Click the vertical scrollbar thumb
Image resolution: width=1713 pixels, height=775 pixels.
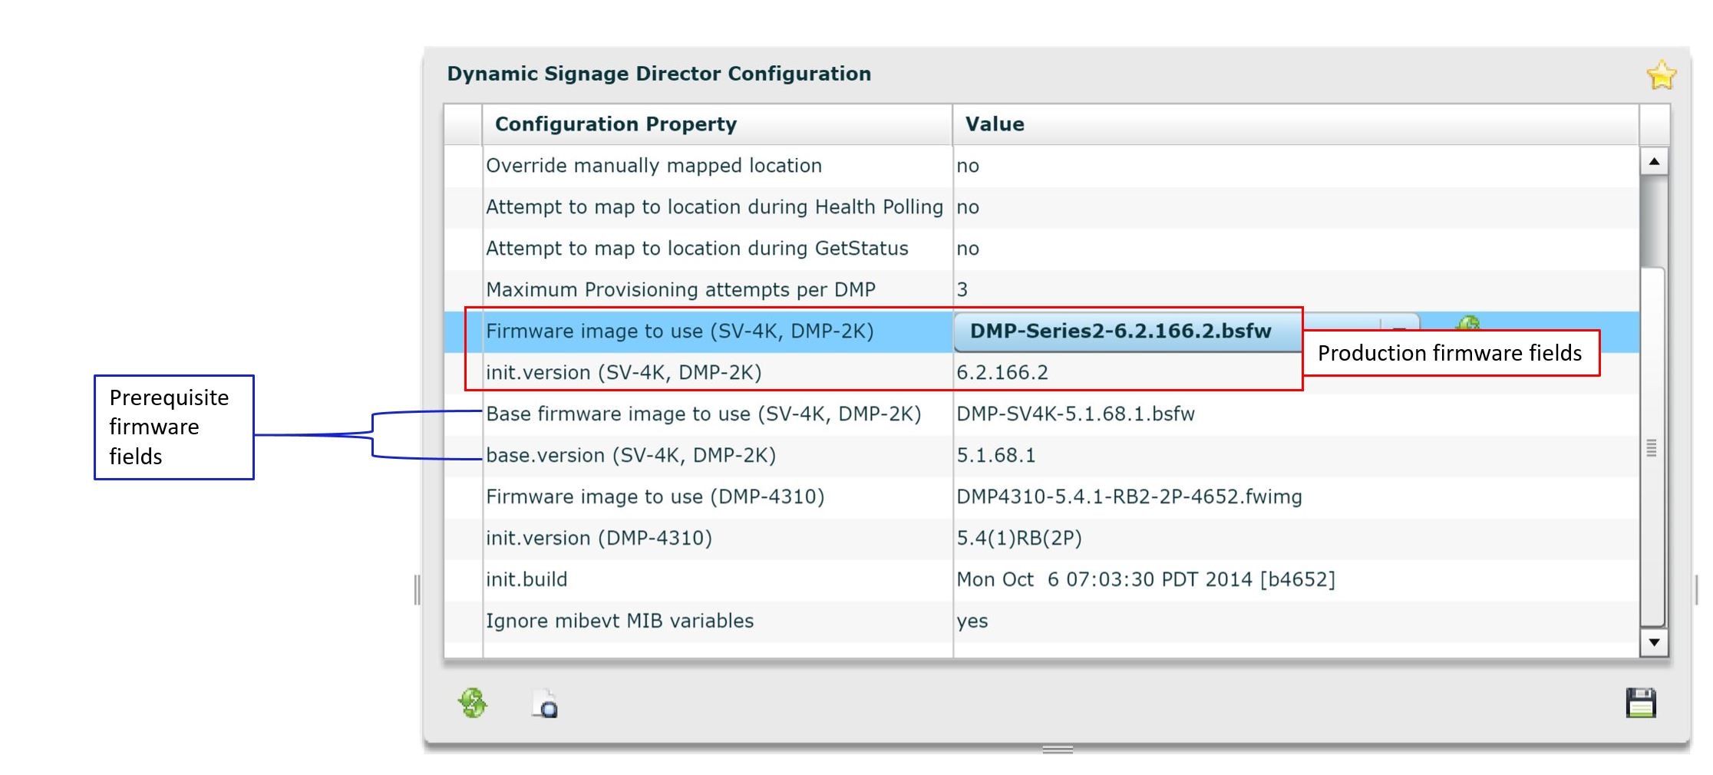click(x=1652, y=447)
